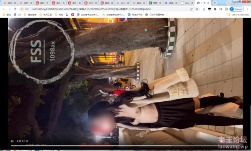Open the downloads icon in toolbar

(204, 9)
